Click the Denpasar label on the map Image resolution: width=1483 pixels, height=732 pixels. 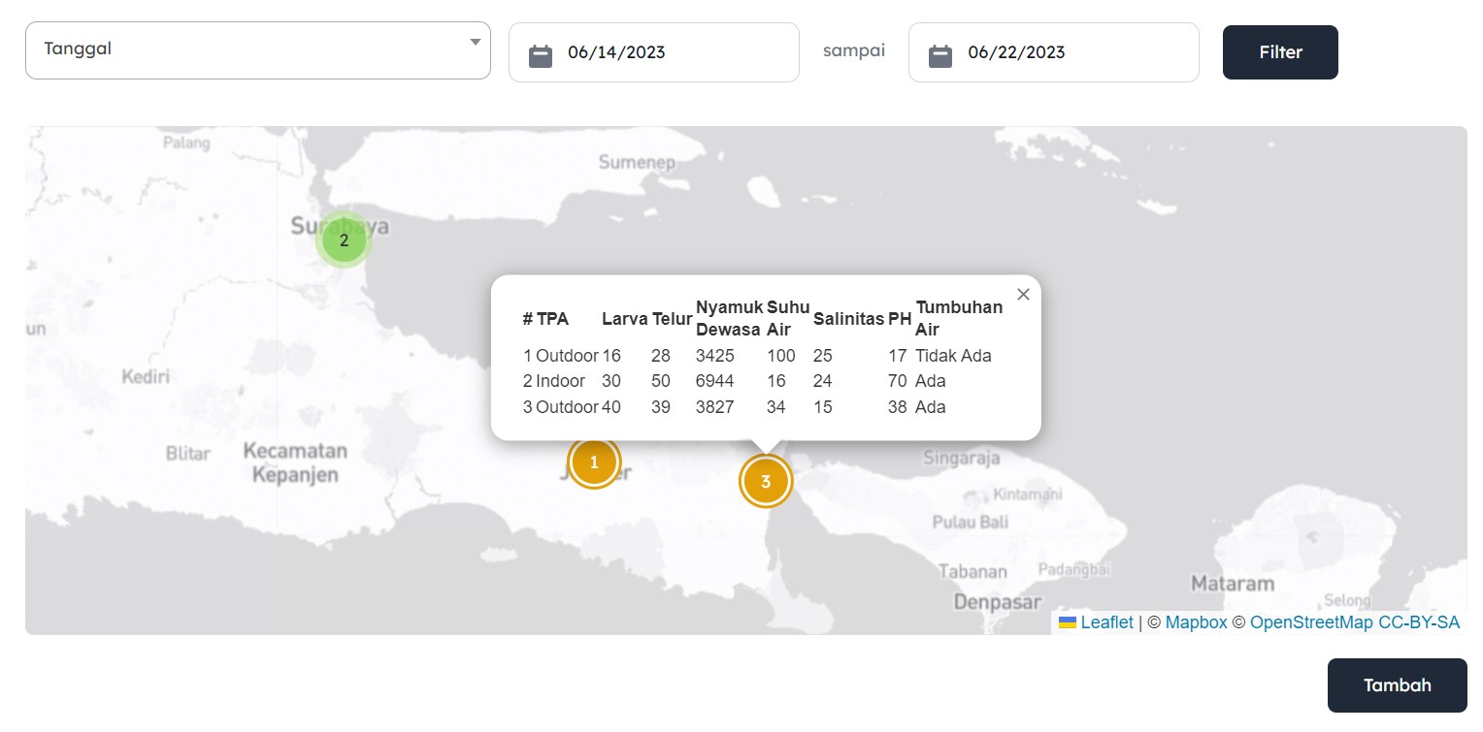click(x=998, y=602)
